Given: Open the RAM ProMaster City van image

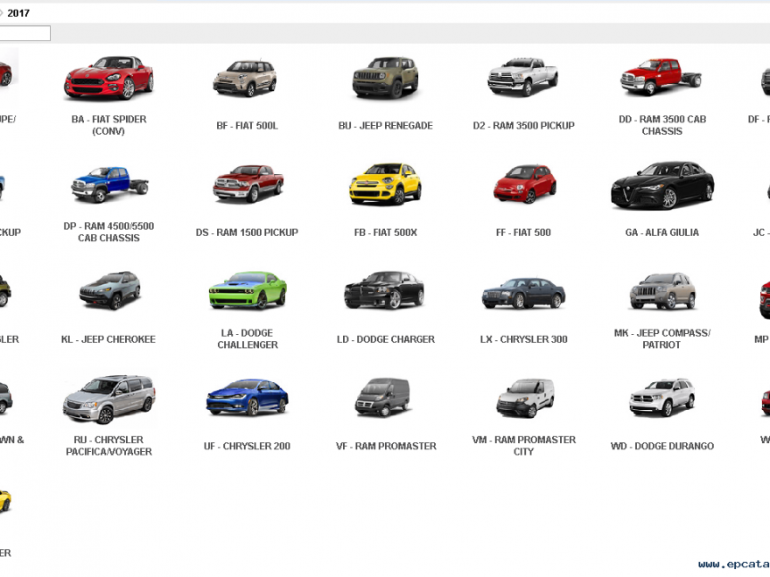Looking at the screenshot, I should click(x=523, y=399).
